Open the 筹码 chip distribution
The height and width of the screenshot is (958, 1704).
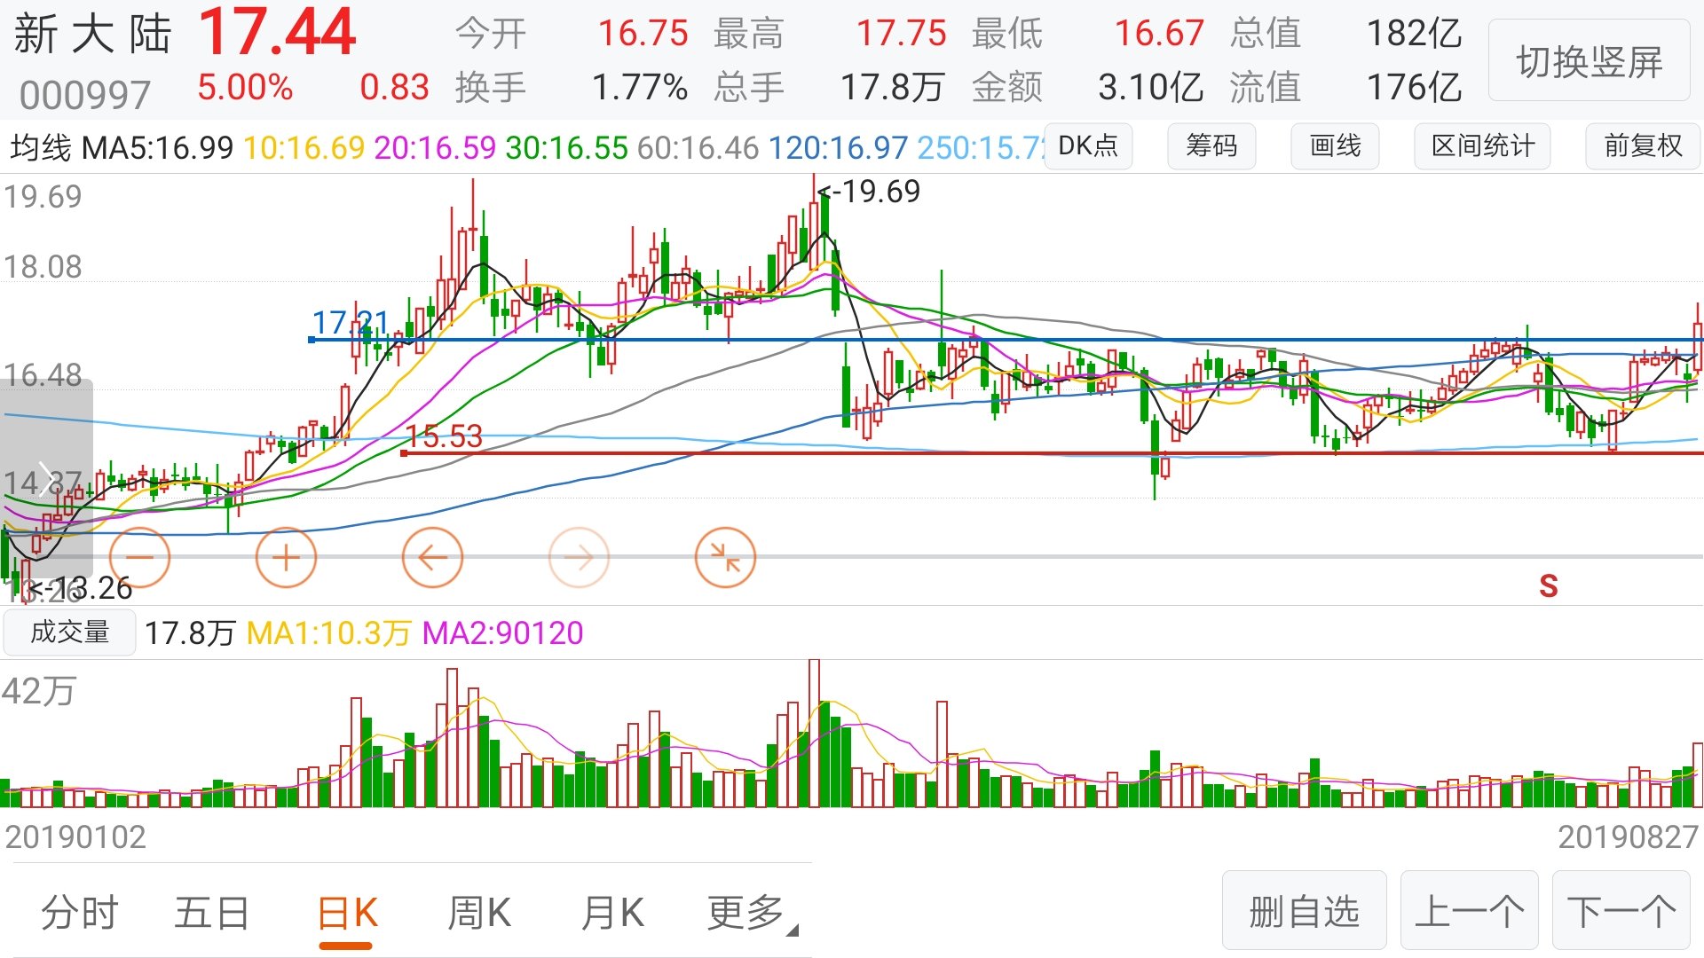tap(1211, 145)
